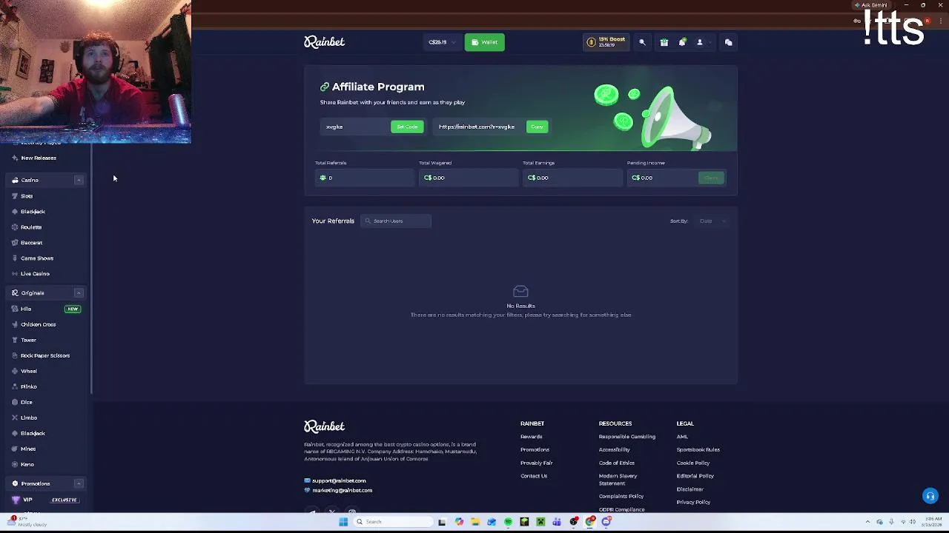Viewport: 949px width, 533px height.
Task: Open the Sort By Date dropdown
Action: pos(712,221)
